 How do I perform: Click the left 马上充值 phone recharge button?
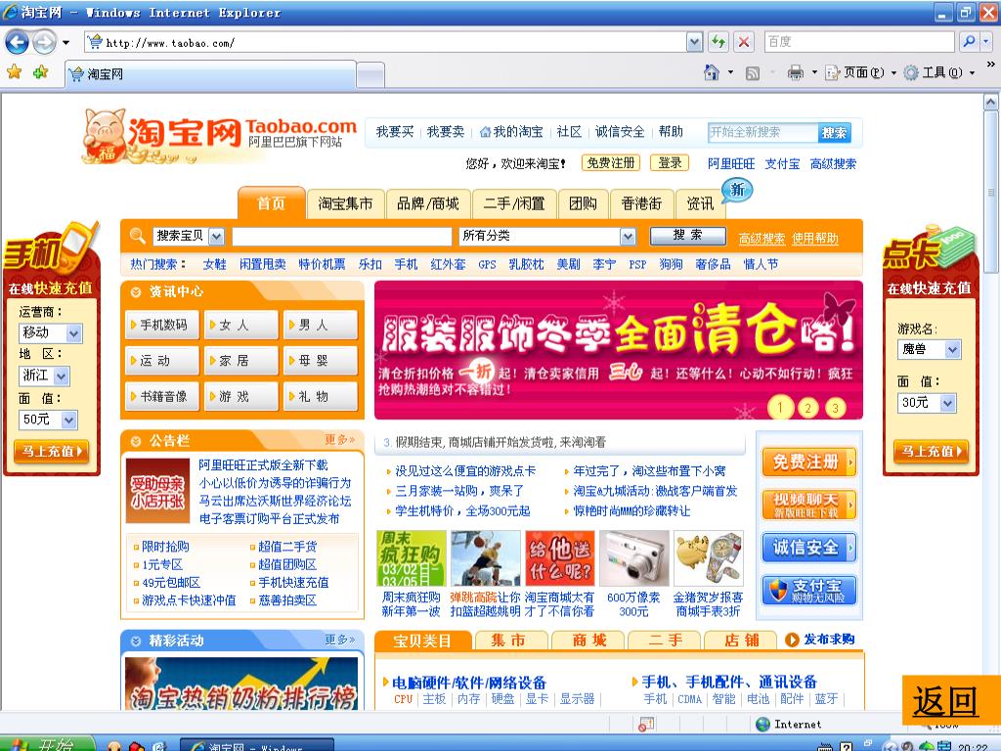[x=51, y=451]
